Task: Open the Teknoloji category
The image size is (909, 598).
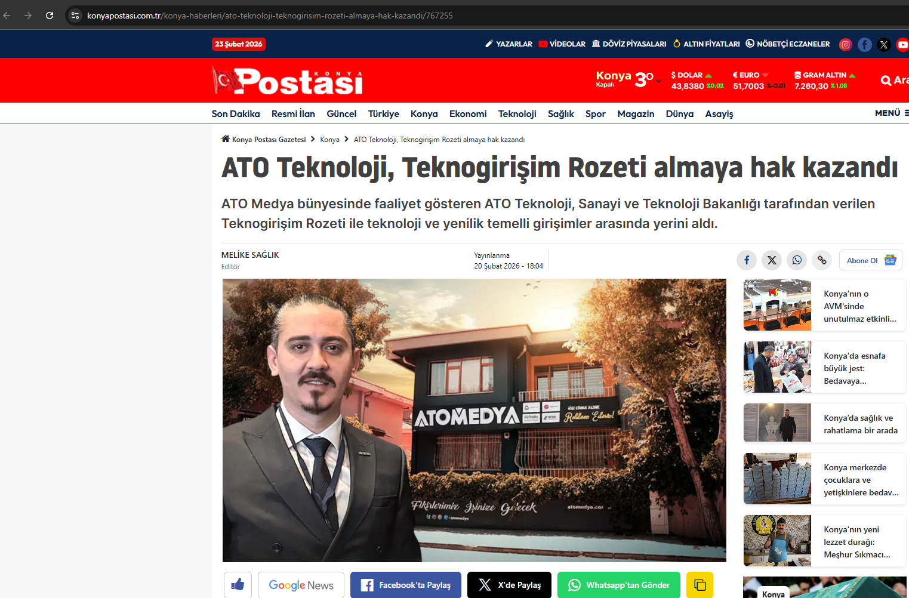Action: click(x=517, y=113)
